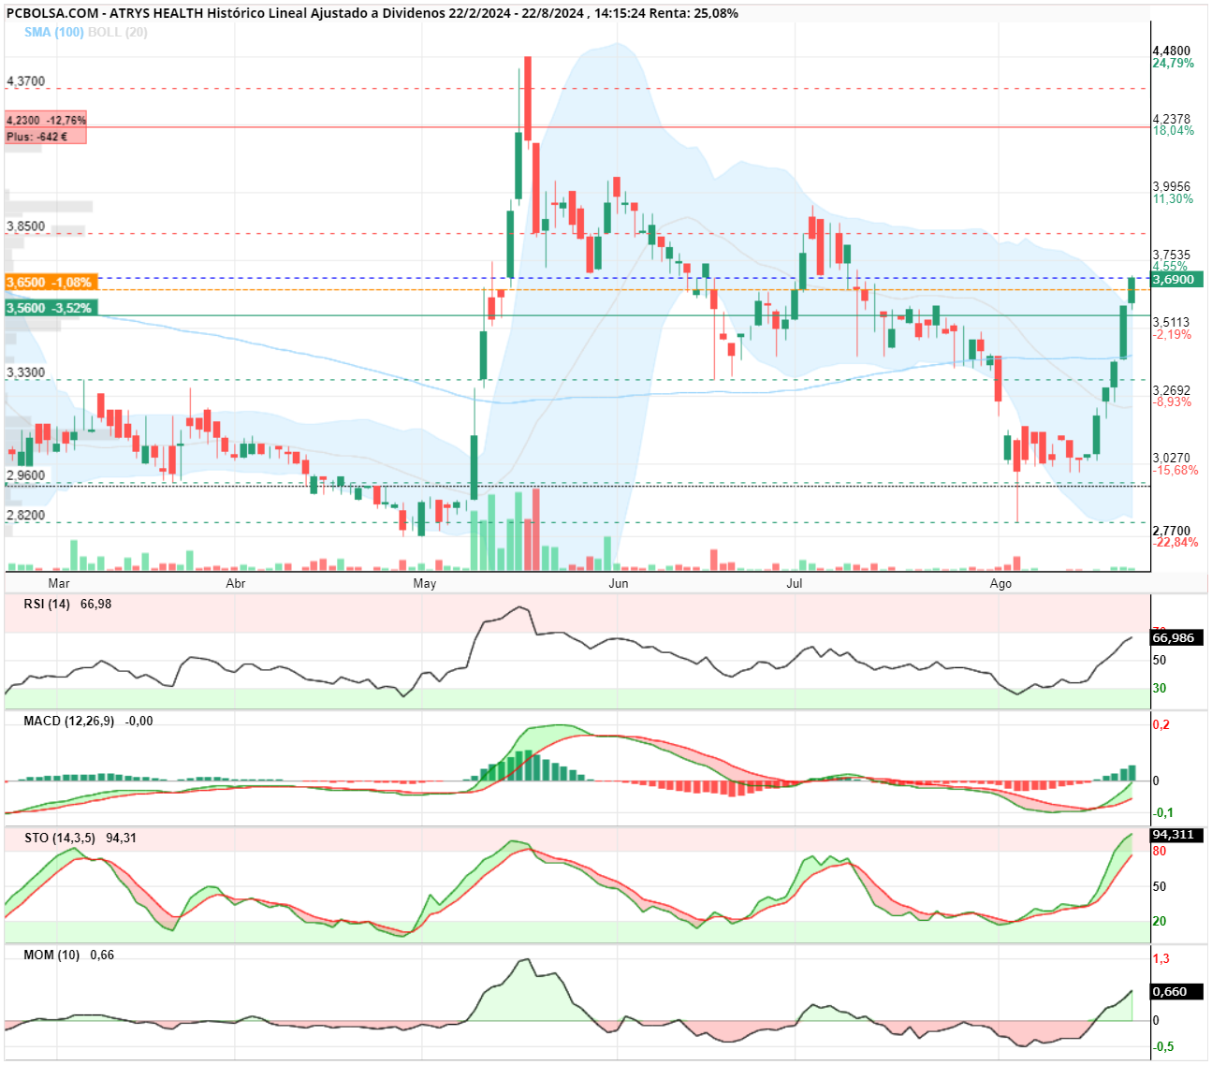Click the STO 80 level label
1212x1065 pixels.
1160,851
